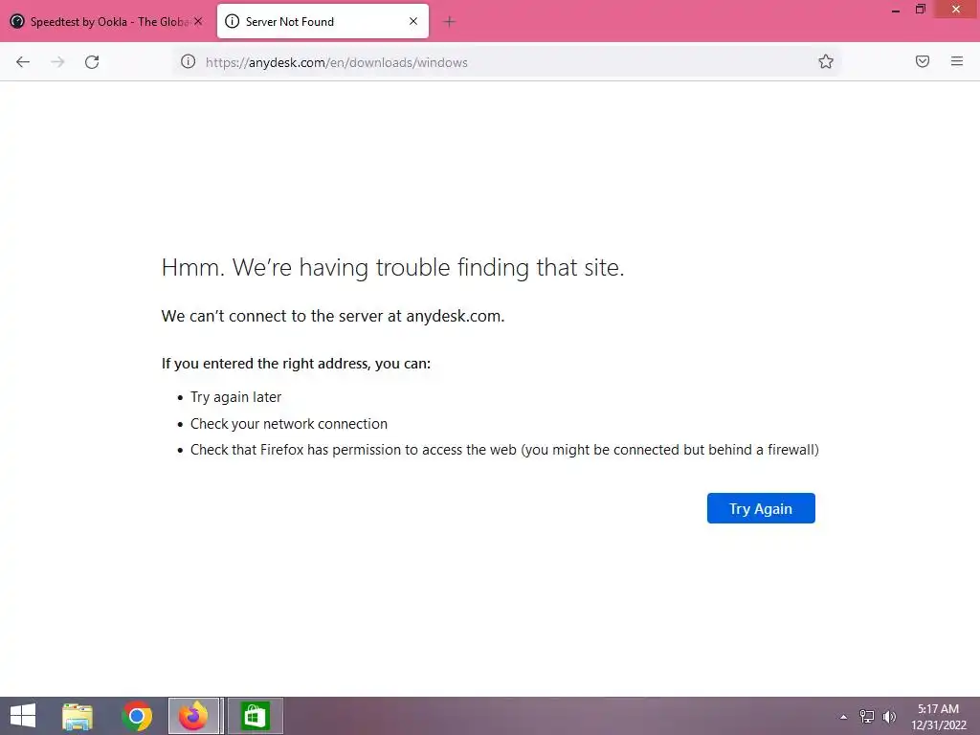Minimize the Firefox window
Image resolution: width=980 pixels, height=735 pixels.
[x=896, y=10]
